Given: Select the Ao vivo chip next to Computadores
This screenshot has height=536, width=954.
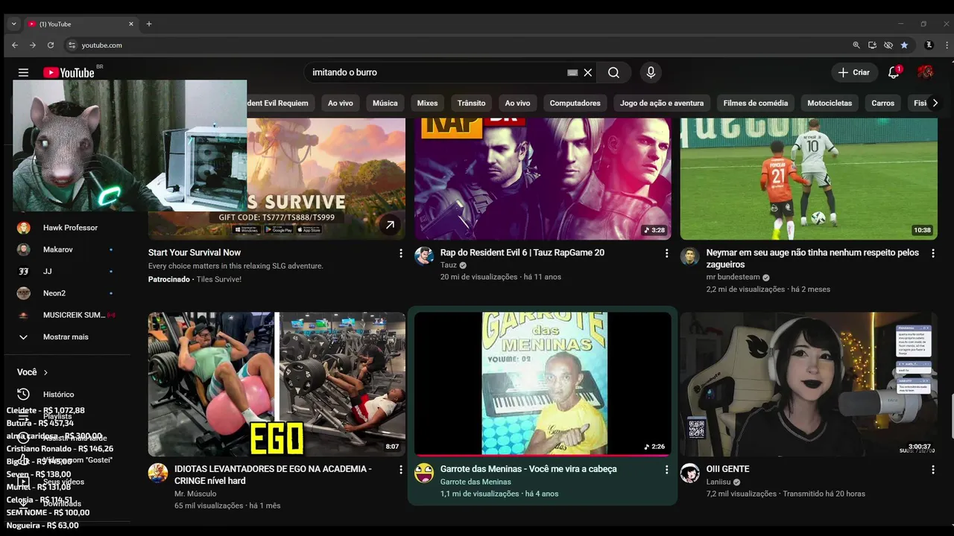Looking at the screenshot, I should click(517, 103).
